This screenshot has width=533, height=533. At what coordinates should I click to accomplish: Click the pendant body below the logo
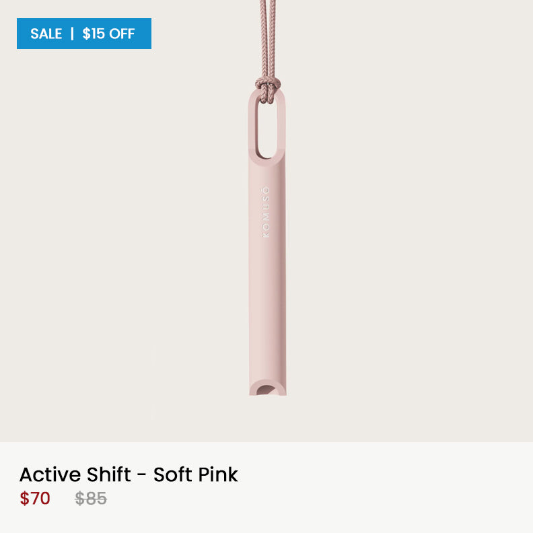coord(267,306)
